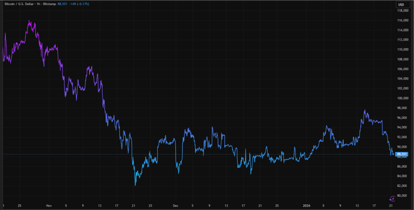Click the purple lightning refresh icon
414x210 pixels.
pyautogui.click(x=392, y=198)
